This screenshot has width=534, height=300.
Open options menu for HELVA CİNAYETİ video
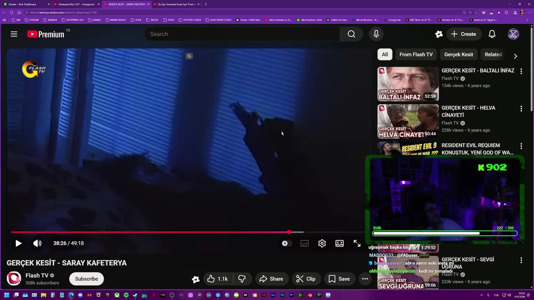521,109
